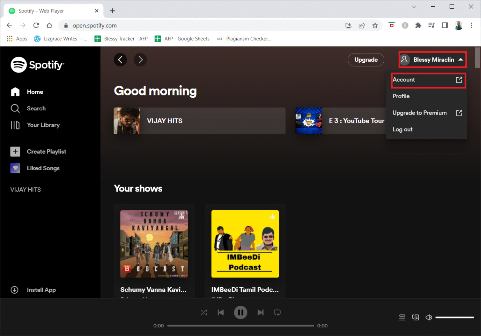
Task: Collapse the Blessy Miraclin user menu
Action: (x=432, y=60)
